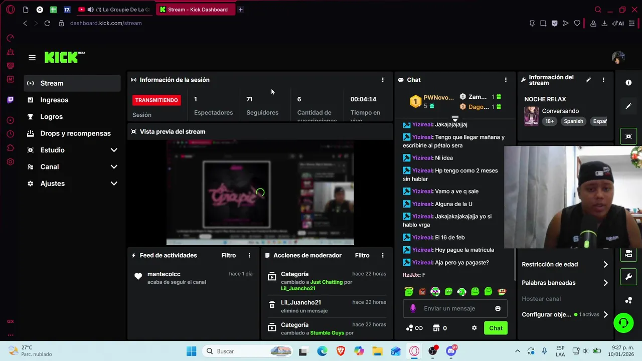The image size is (642, 361).
Task: Expand the Estudio submenu chevron
Action: (114, 150)
